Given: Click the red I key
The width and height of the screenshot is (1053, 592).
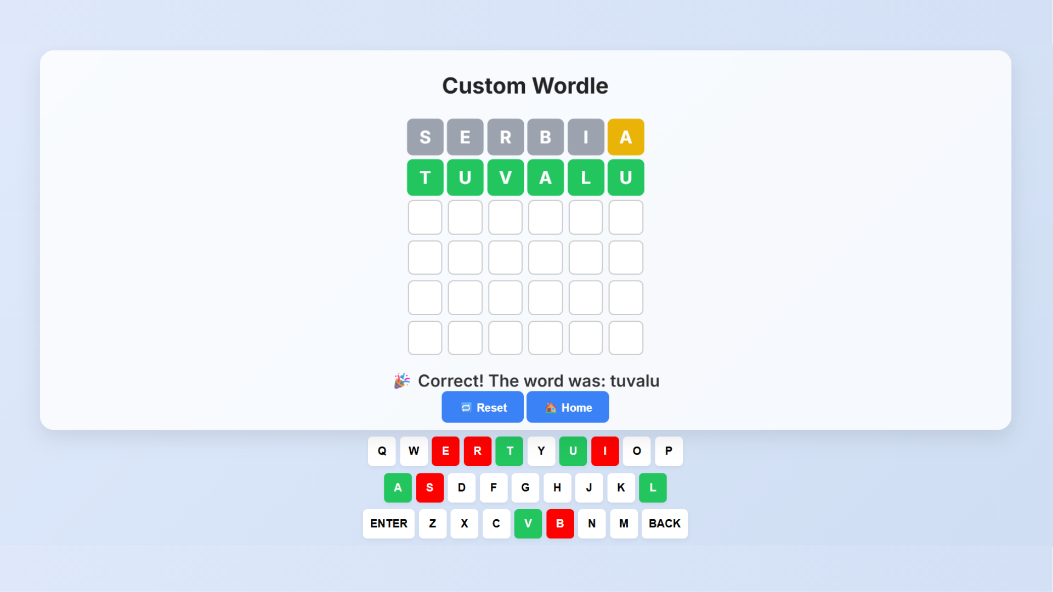Looking at the screenshot, I should (x=605, y=451).
